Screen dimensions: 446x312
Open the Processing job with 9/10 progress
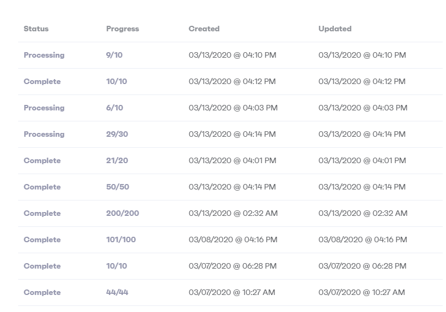44,55
